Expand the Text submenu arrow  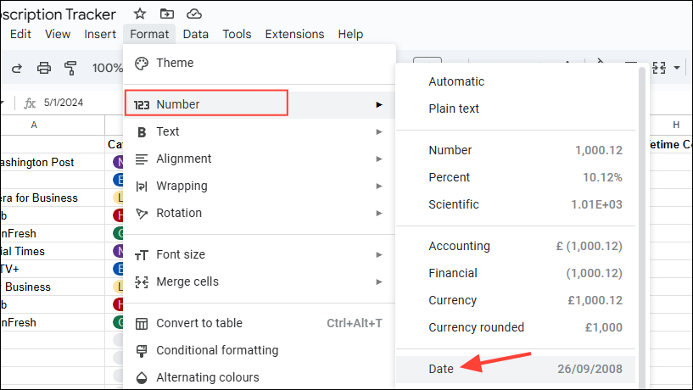click(x=379, y=131)
